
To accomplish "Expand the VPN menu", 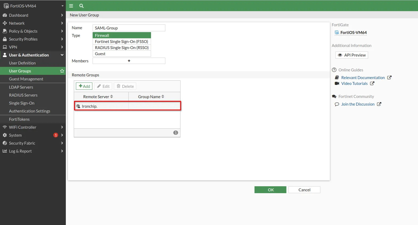I will pos(33,47).
